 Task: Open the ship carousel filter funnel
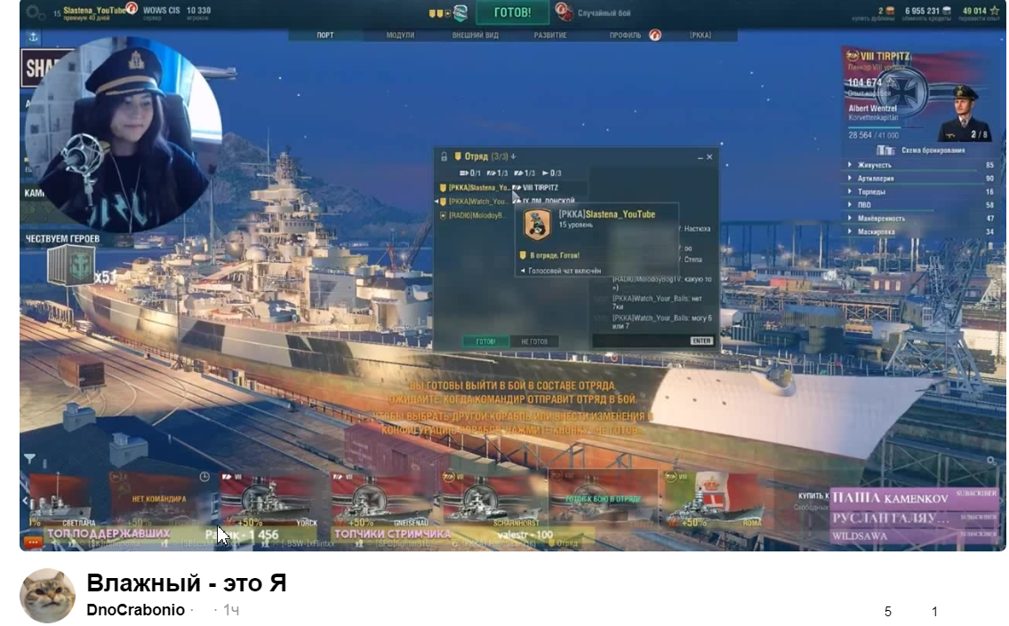[29, 458]
